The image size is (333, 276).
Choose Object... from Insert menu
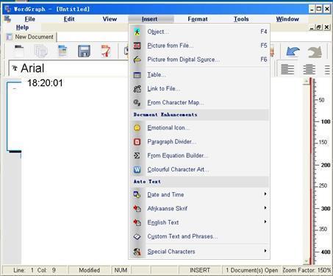click(199, 32)
